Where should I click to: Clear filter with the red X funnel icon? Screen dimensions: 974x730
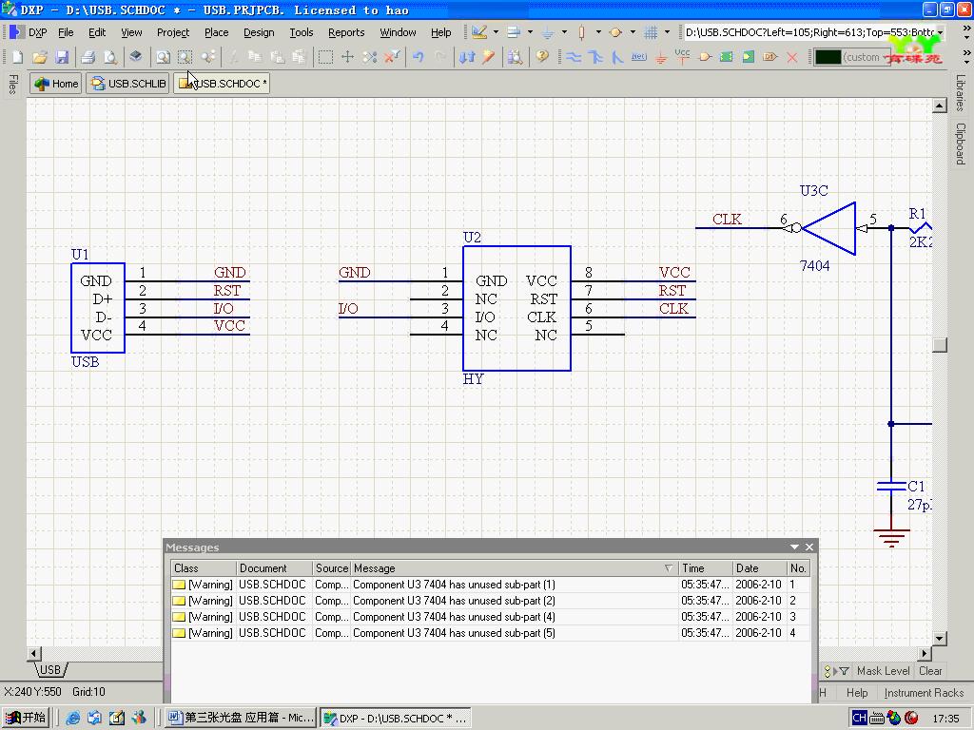392,57
